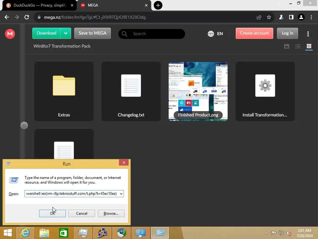Open the Changelog.txt file
Image resolution: width=318 pixels, height=239 pixels.
point(131,91)
